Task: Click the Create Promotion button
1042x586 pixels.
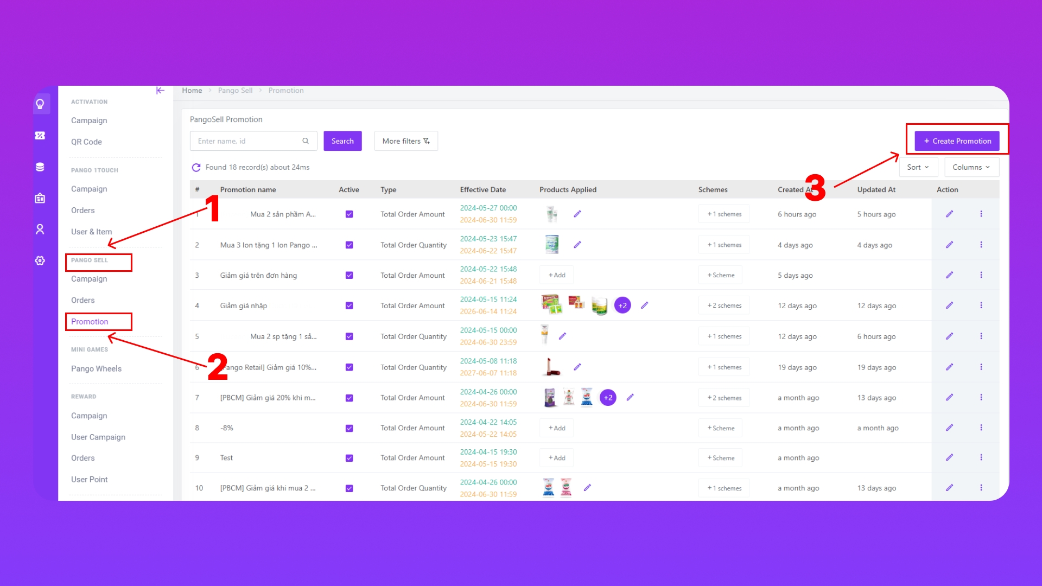Action: pos(957,141)
